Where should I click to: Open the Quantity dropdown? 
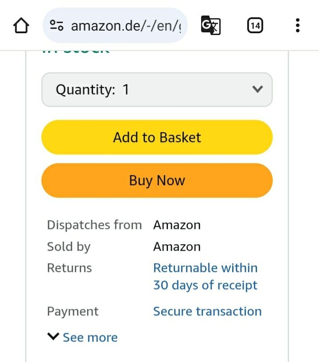157,90
